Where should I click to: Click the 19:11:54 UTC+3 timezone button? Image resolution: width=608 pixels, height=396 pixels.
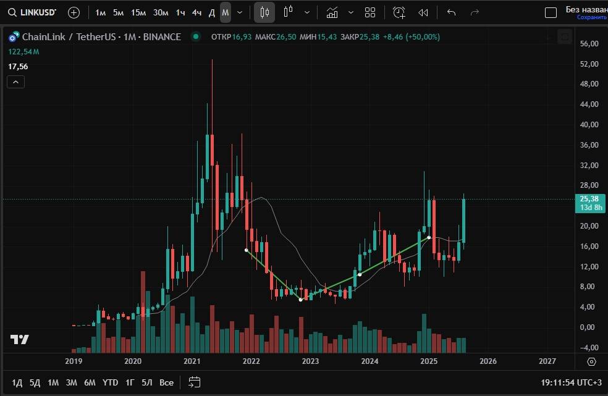pos(572,382)
